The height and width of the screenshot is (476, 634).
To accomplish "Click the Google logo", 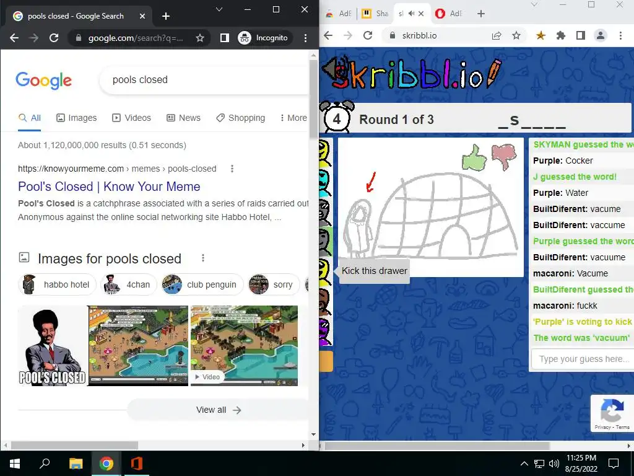I will pyautogui.click(x=44, y=81).
